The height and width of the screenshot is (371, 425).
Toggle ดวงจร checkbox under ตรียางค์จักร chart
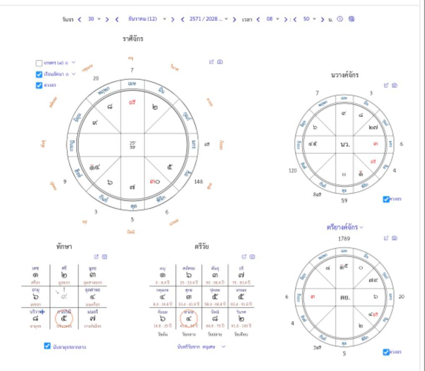pyautogui.click(x=386, y=352)
